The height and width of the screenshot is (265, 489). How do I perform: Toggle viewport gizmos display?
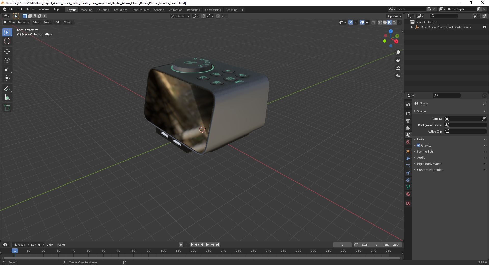(x=351, y=22)
